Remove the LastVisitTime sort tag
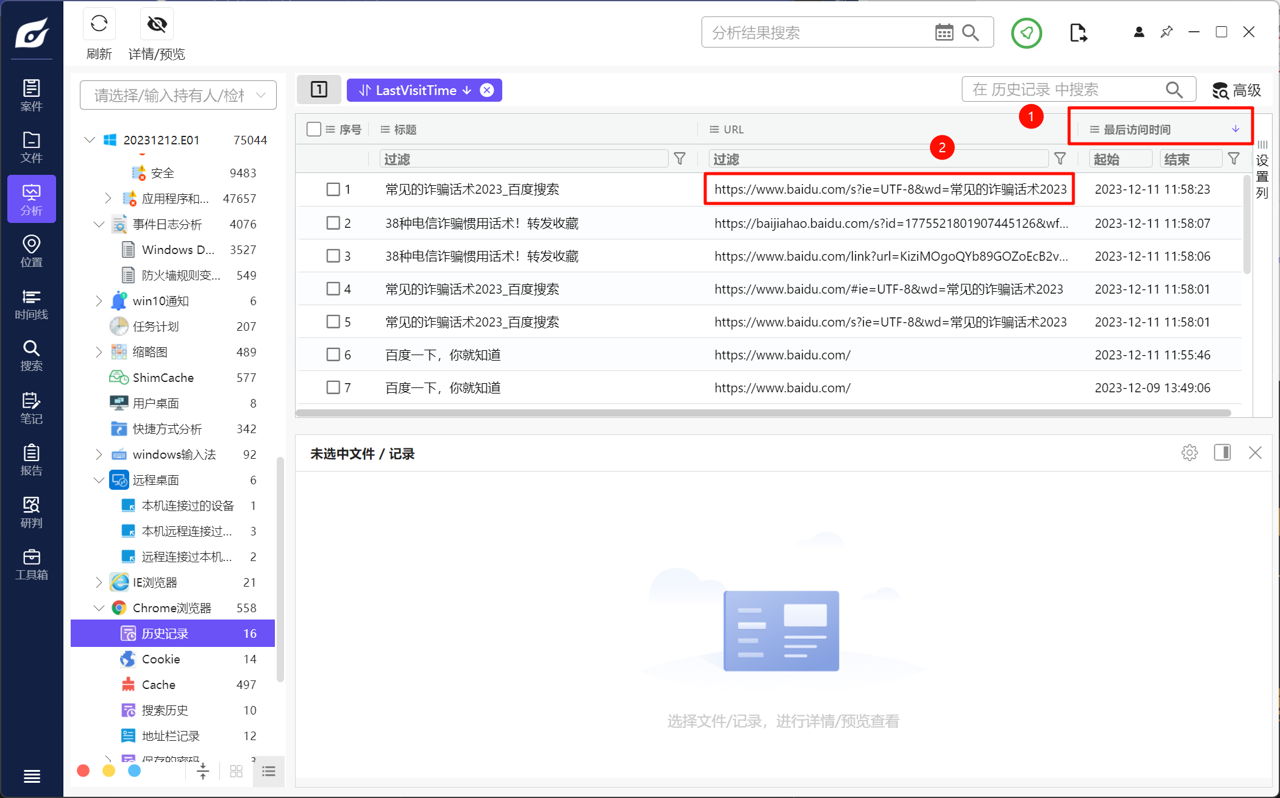1280x798 pixels. pyautogui.click(x=487, y=90)
